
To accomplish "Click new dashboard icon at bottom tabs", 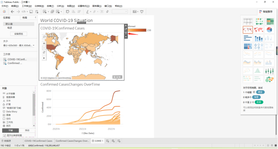I will tap(113, 141).
